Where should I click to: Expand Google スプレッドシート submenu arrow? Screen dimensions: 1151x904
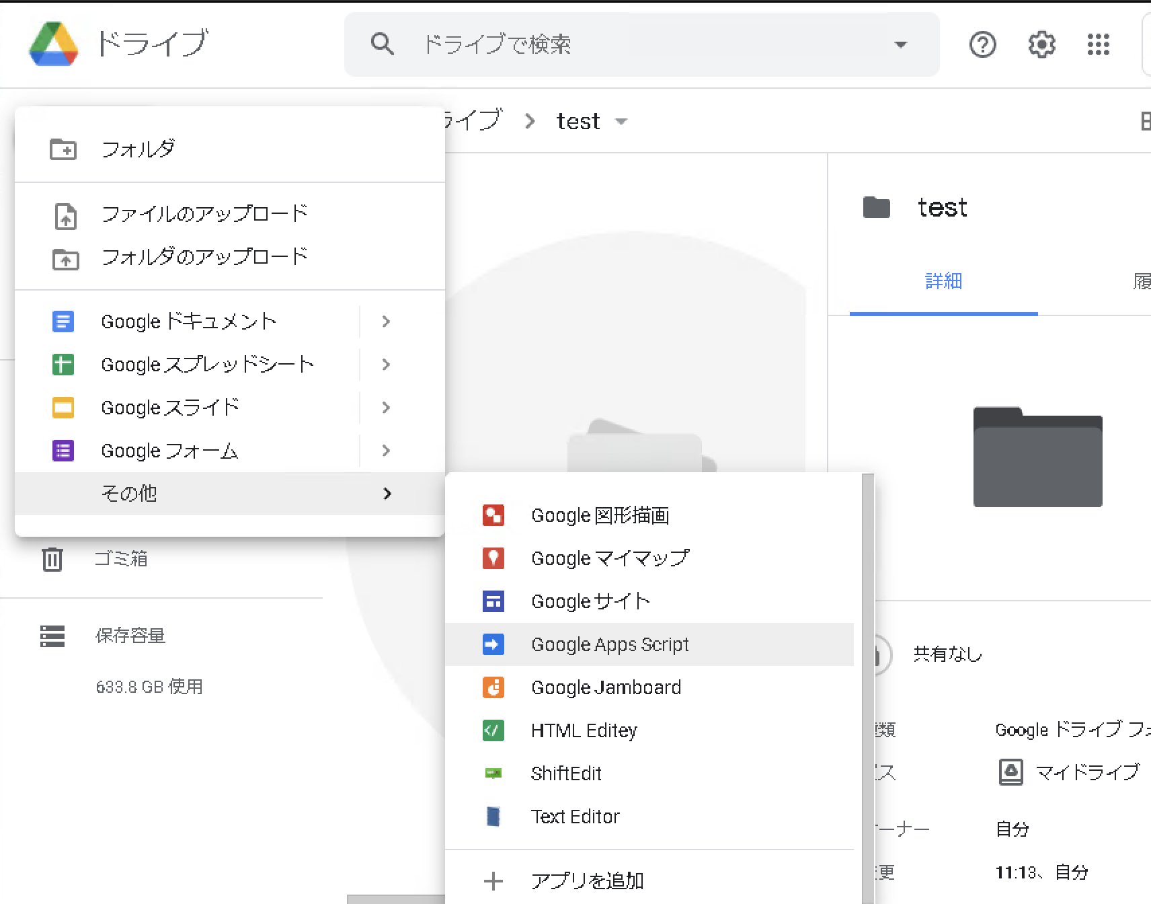point(386,365)
